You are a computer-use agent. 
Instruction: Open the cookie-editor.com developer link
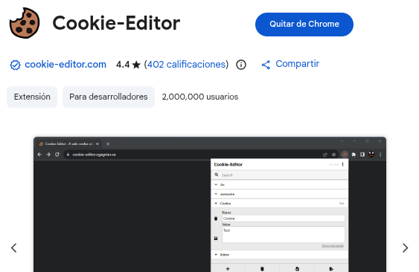(65, 65)
